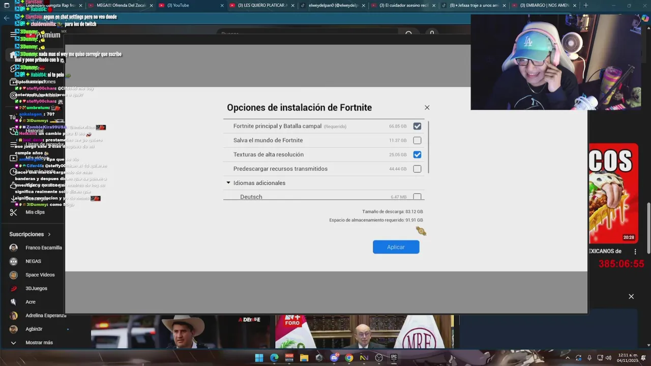Open the notifications bell icon
Image resolution: width=651 pixels, height=366 pixels.
[x=643, y=358]
